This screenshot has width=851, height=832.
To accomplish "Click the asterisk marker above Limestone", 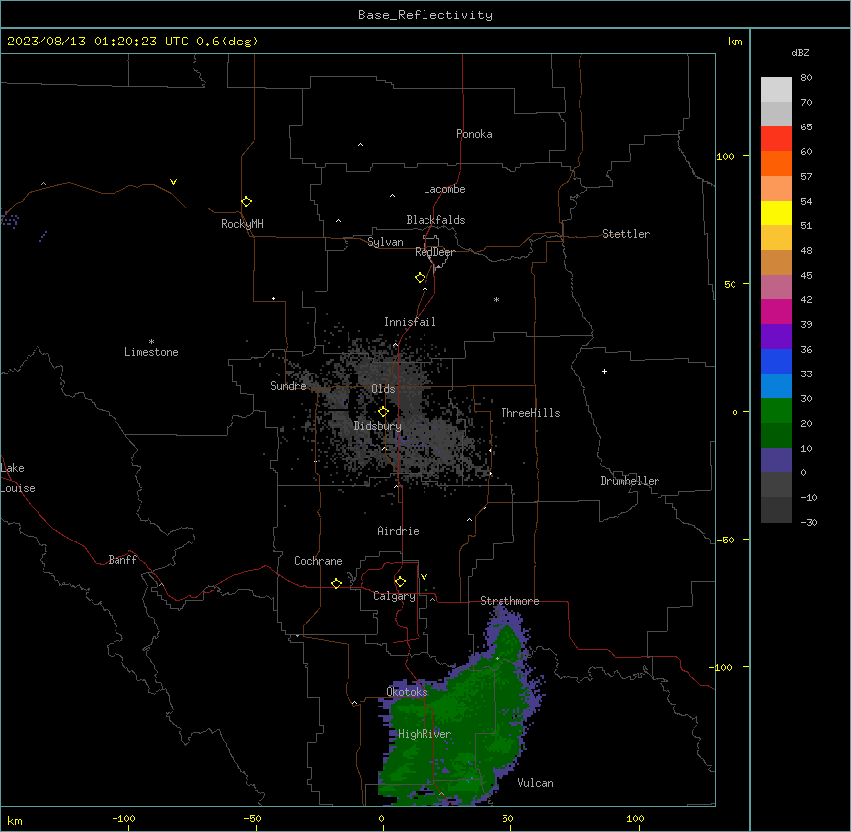I will (151, 342).
